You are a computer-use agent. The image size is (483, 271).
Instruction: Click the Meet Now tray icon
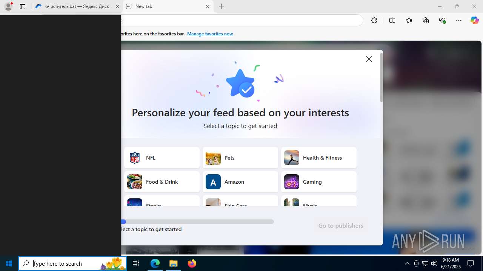point(416,263)
